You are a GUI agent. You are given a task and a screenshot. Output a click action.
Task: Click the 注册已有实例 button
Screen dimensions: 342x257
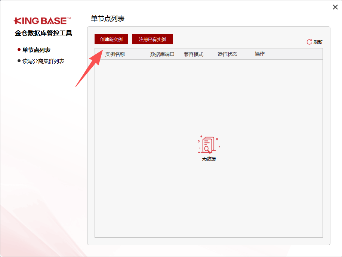pyautogui.click(x=153, y=39)
